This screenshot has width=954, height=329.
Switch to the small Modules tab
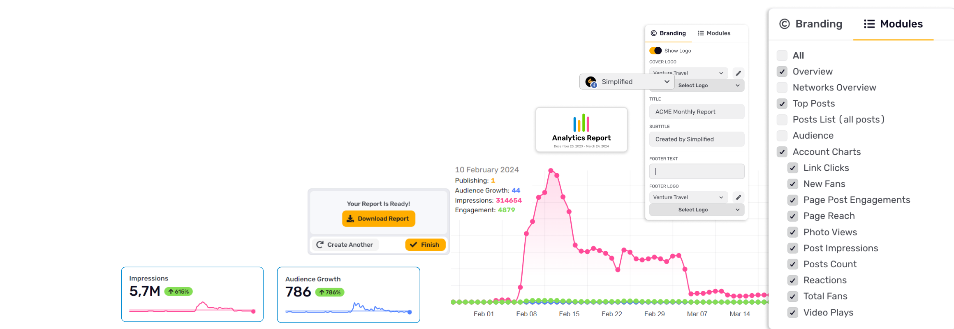pos(714,33)
